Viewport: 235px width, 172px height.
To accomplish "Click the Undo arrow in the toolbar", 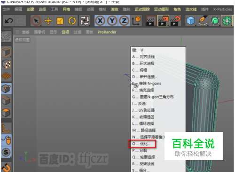I will pyautogui.click(x=9, y=21).
